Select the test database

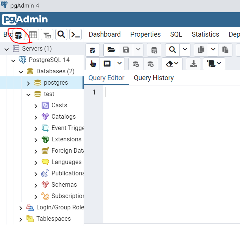[49, 94]
